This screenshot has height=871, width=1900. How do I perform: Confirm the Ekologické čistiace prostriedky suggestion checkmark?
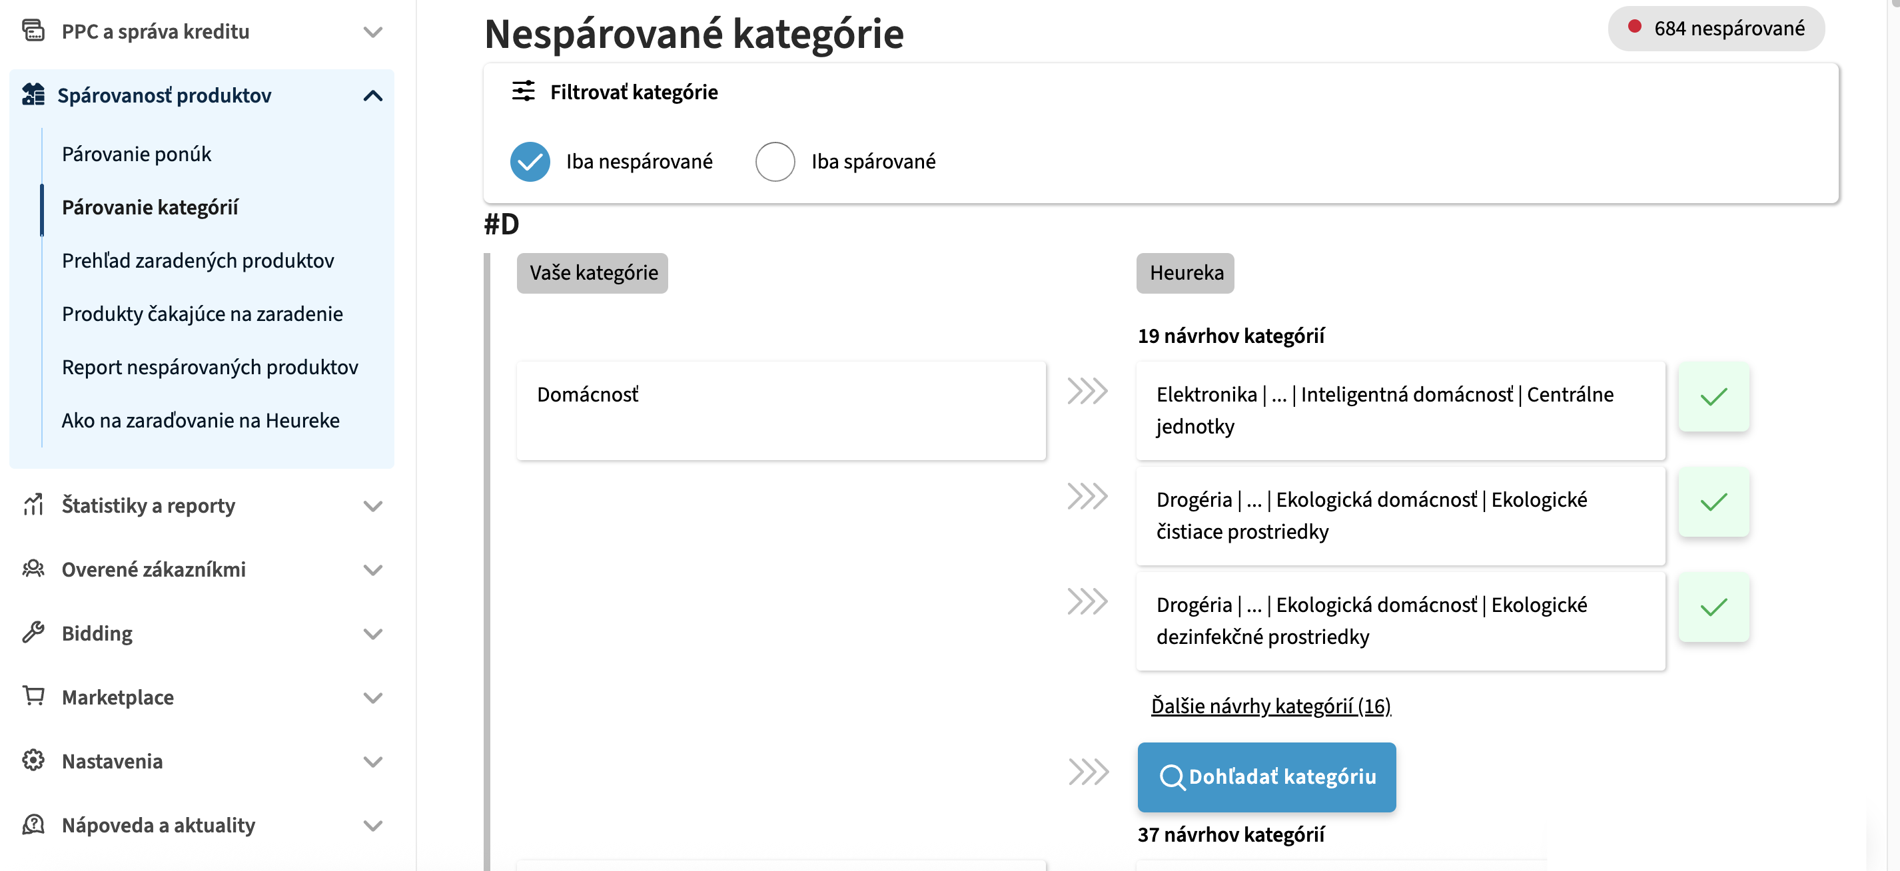tap(1713, 502)
